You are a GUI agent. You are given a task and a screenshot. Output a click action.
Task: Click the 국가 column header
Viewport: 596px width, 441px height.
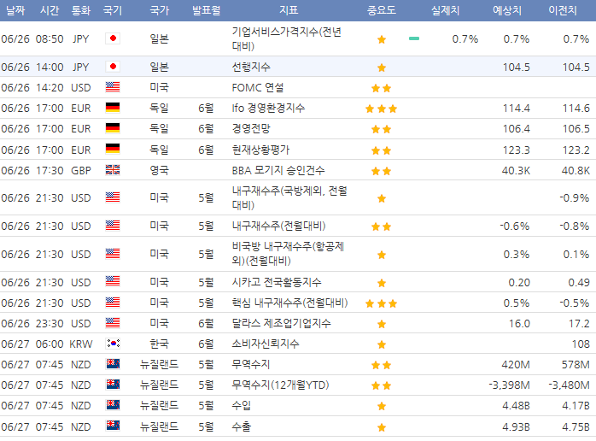point(160,10)
